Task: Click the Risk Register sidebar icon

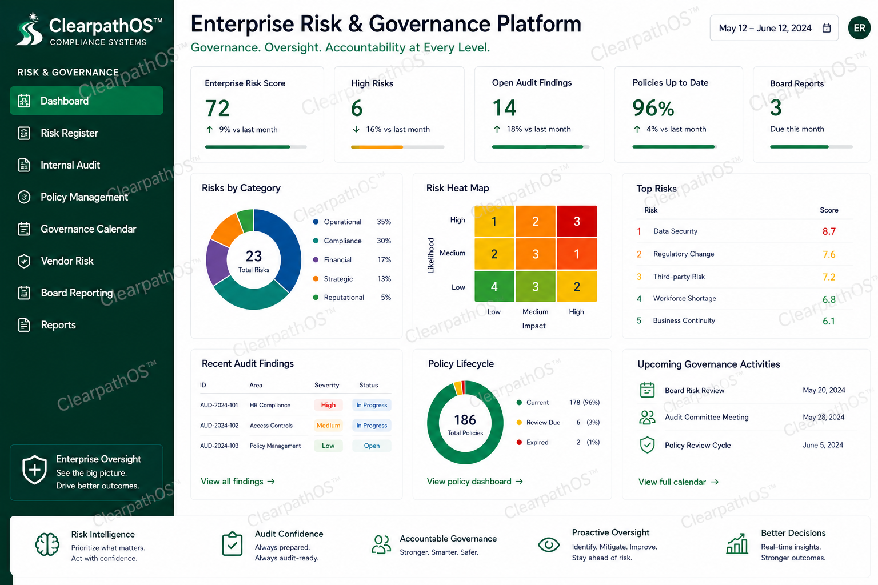Action: pos(24,133)
